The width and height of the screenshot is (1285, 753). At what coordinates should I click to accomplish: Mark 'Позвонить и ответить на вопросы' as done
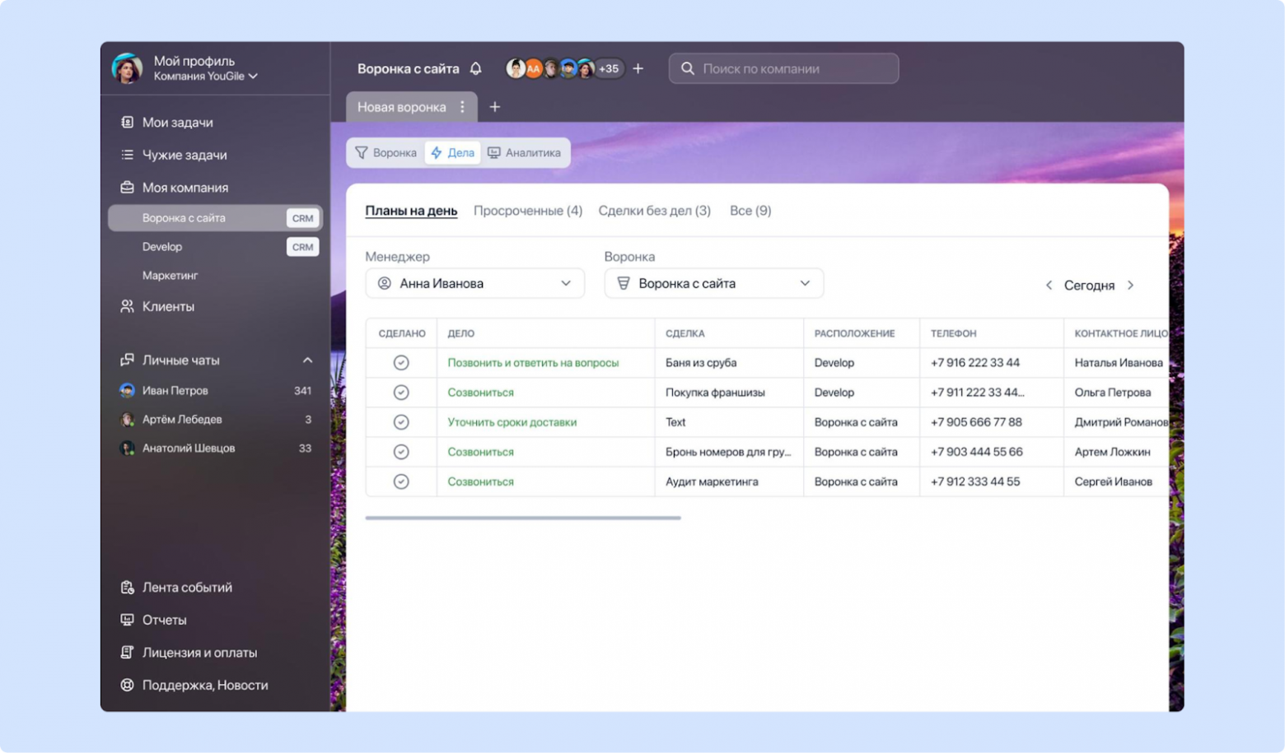coord(401,362)
